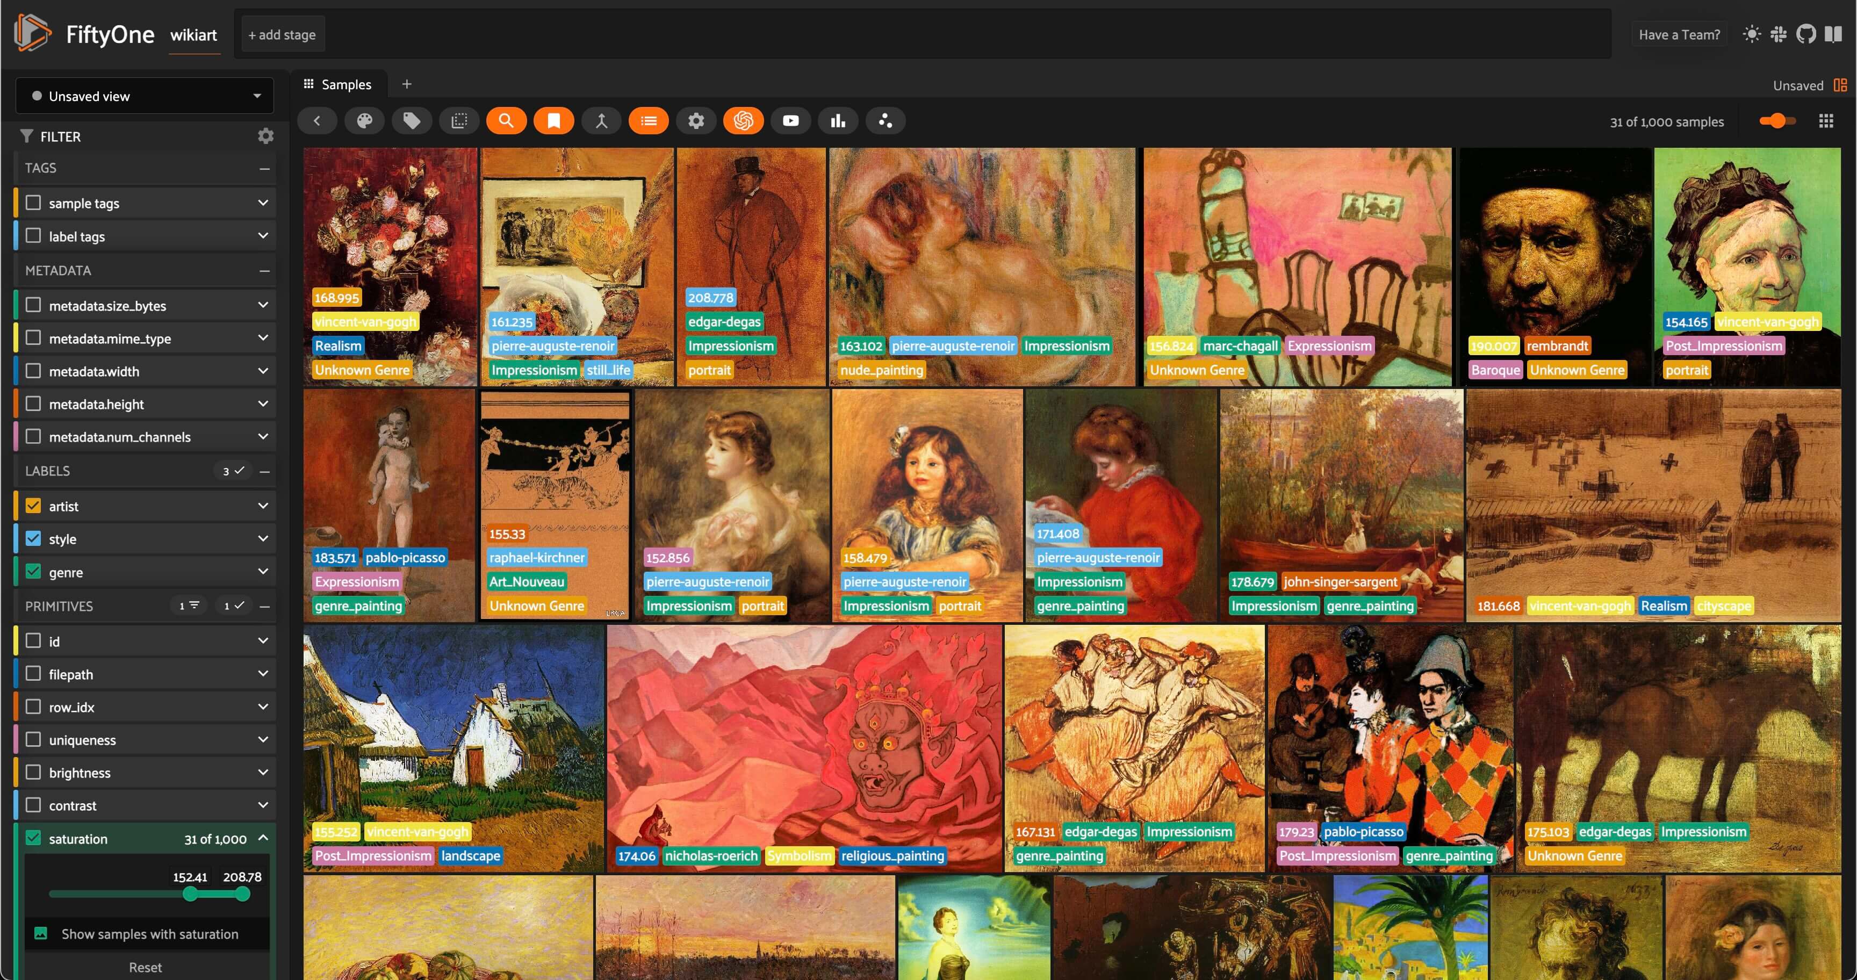The width and height of the screenshot is (1857, 980).
Task: Open the GitHub repository icon
Action: pos(1806,34)
